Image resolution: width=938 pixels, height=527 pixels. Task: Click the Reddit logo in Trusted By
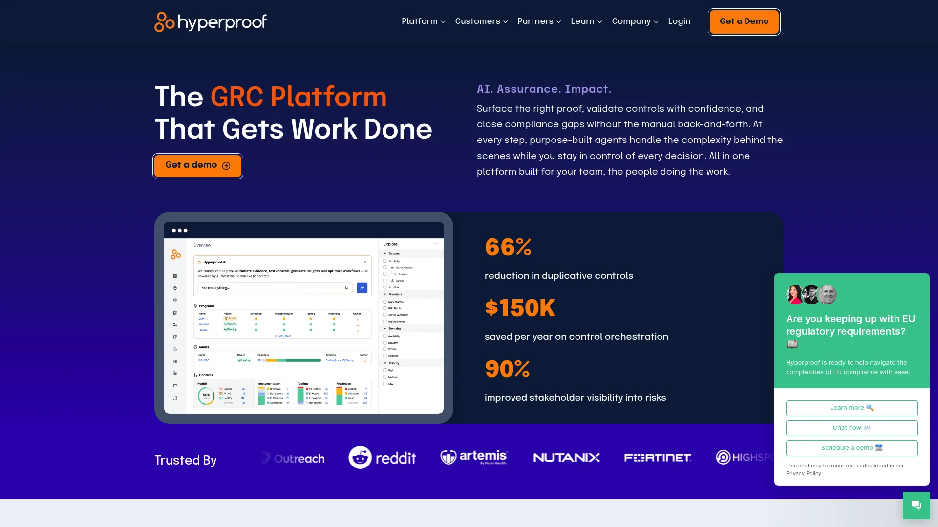pos(382,458)
